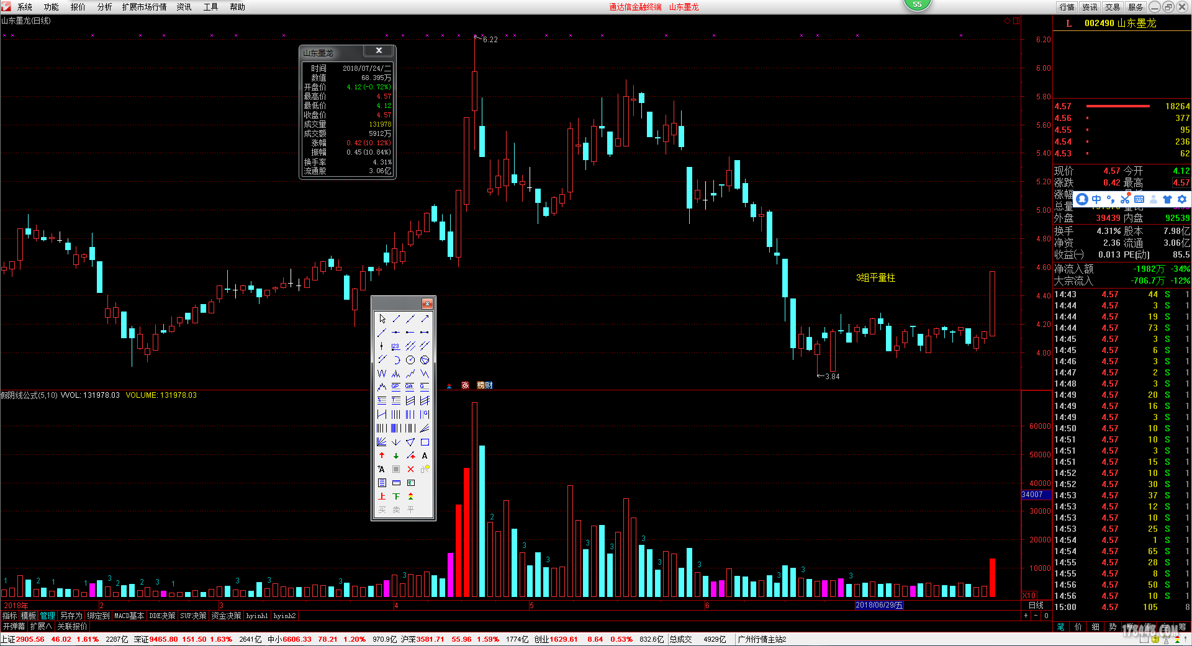
Task: Open IME soft keyboard icon
Action: (x=1139, y=199)
